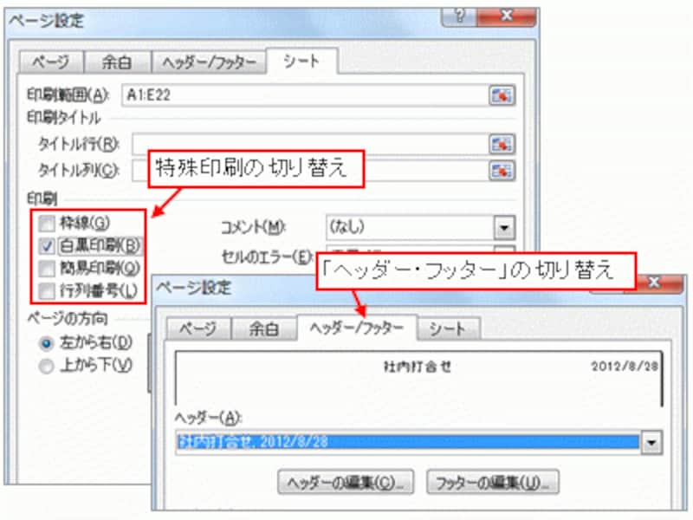The height and width of the screenshot is (520, 693).
Task: Close the back ページ設定 dialog
Action: (x=507, y=16)
